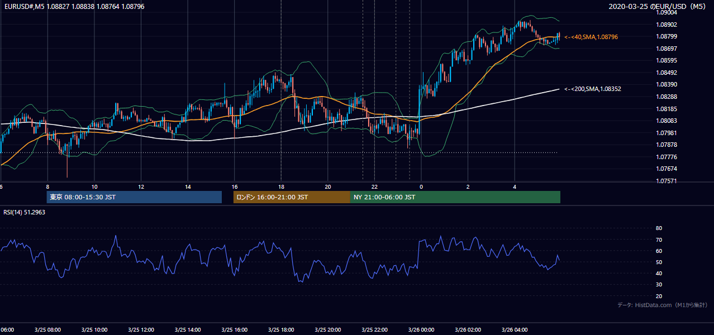Click the 3/26 00:00 time axis label
The height and width of the screenshot is (335, 714).
pos(421,329)
